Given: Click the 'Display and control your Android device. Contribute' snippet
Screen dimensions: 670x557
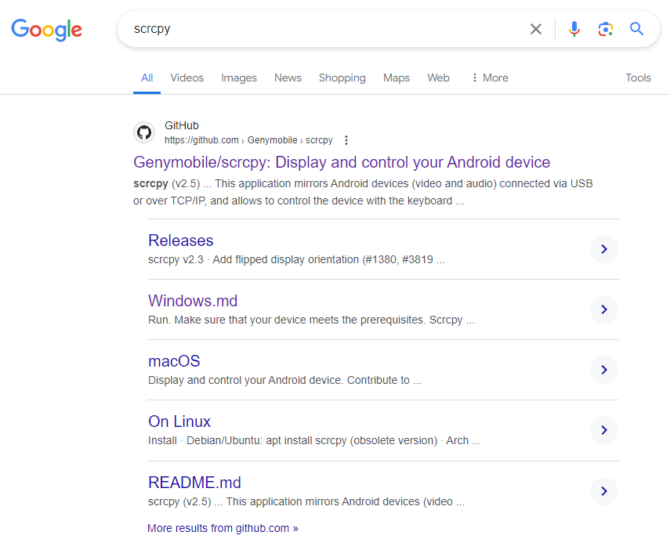Looking at the screenshot, I should click(x=284, y=380).
